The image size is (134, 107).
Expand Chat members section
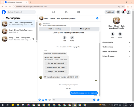point(116,47)
